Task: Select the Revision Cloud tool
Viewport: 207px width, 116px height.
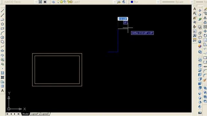Action: click(2, 42)
